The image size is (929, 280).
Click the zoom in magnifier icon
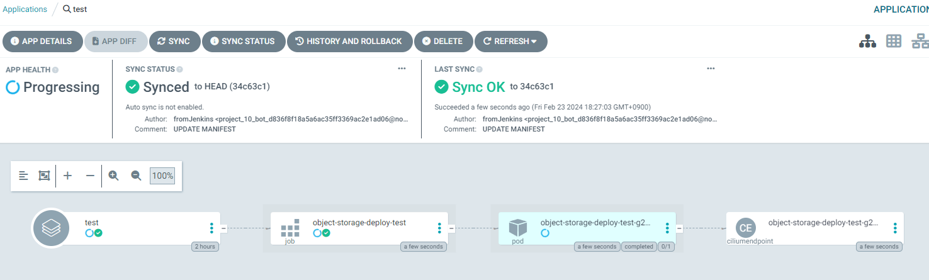pyautogui.click(x=113, y=176)
